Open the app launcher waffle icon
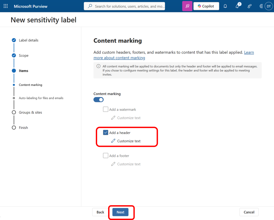The width and height of the screenshot is (274, 220). 6,6
